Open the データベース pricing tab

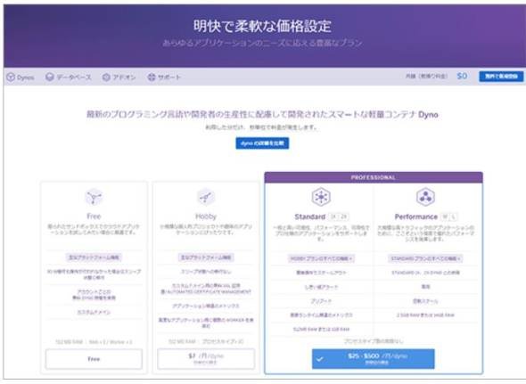(69, 78)
